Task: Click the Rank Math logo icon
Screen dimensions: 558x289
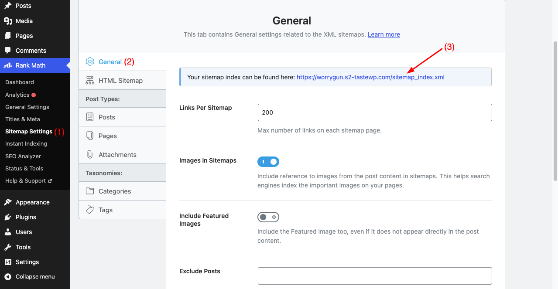Action: 8,65
